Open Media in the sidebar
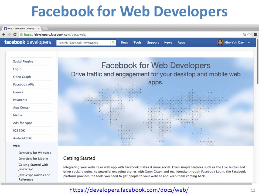This screenshot has width=259, height=194. pyautogui.click(x=18, y=115)
